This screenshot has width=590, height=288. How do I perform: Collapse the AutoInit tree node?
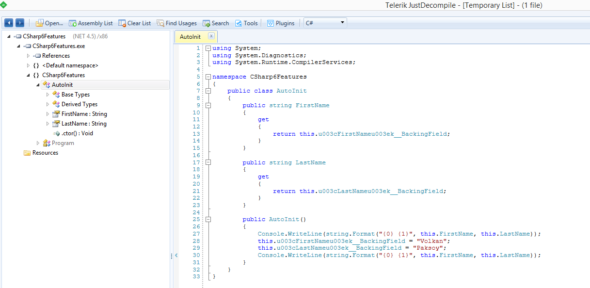tap(39, 84)
